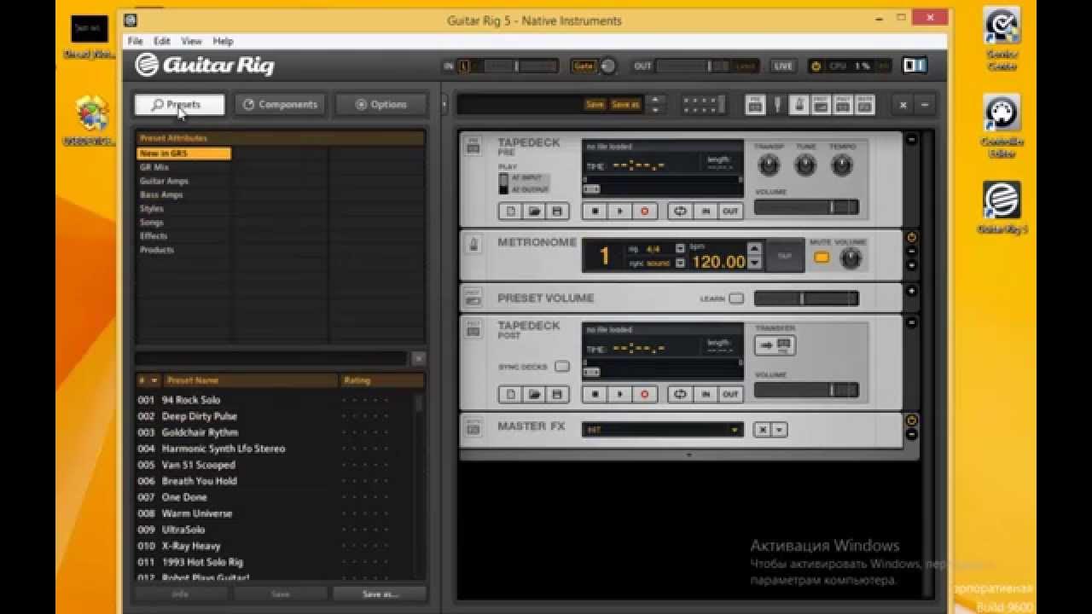Toggle the output Limit button
This screenshot has height=614, width=1092.
point(746,66)
